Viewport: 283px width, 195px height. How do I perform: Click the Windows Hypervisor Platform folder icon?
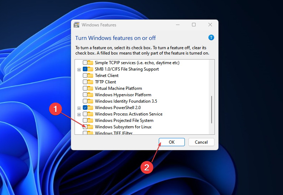[x=90, y=95]
